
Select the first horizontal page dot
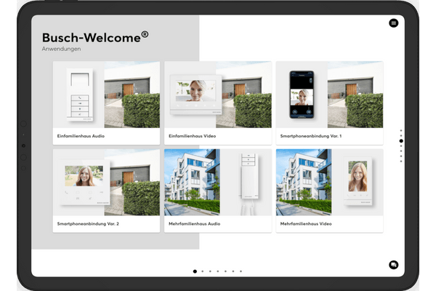pos(195,271)
